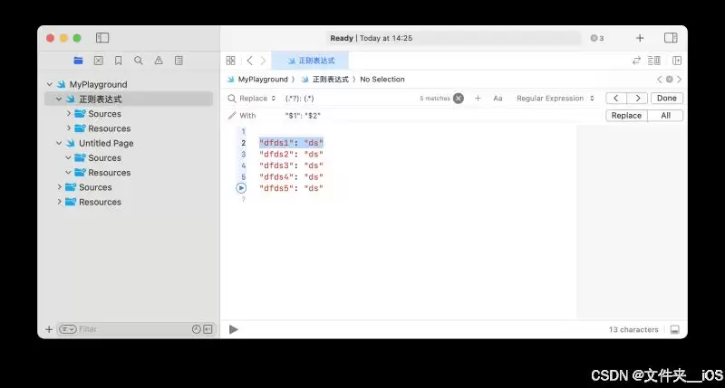Screen dimensions: 725x388
Task: Select MyPlayground in navigator
Action: [x=98, y=84]
